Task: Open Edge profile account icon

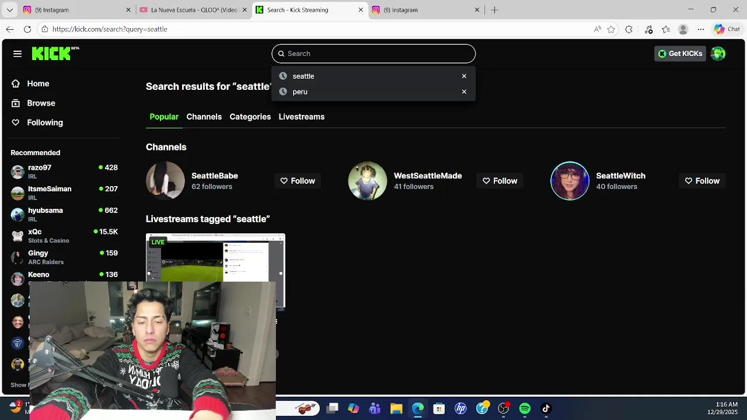Action: 683,29
